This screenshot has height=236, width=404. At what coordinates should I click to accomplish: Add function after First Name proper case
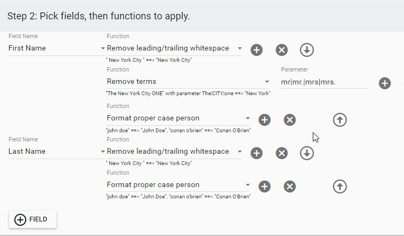tap(265, 120)
